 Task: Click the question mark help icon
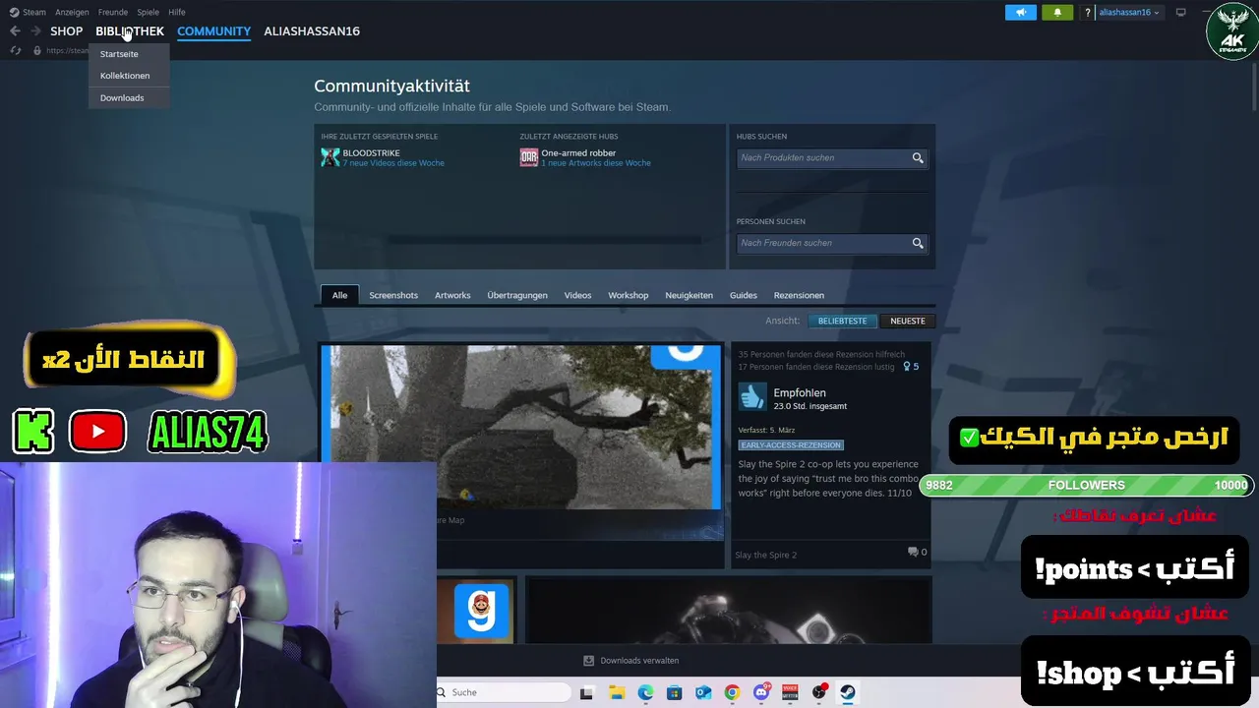pyautogui.click(x=1087, y=12)
